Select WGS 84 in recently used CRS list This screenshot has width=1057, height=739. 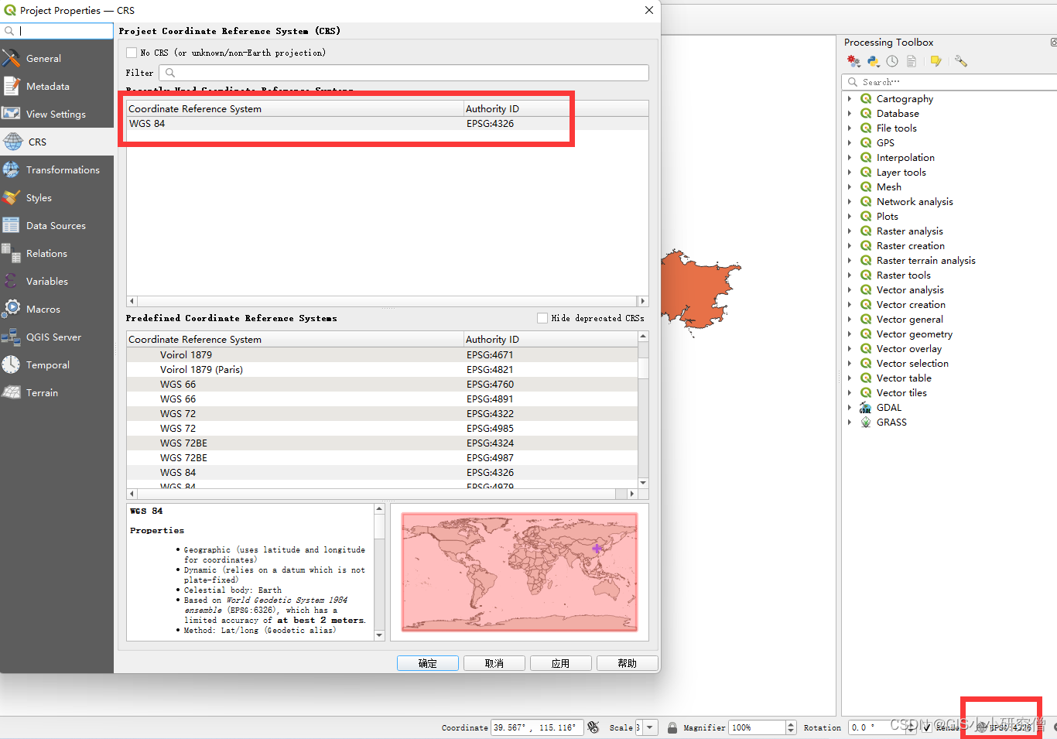[x=387, y=124]
